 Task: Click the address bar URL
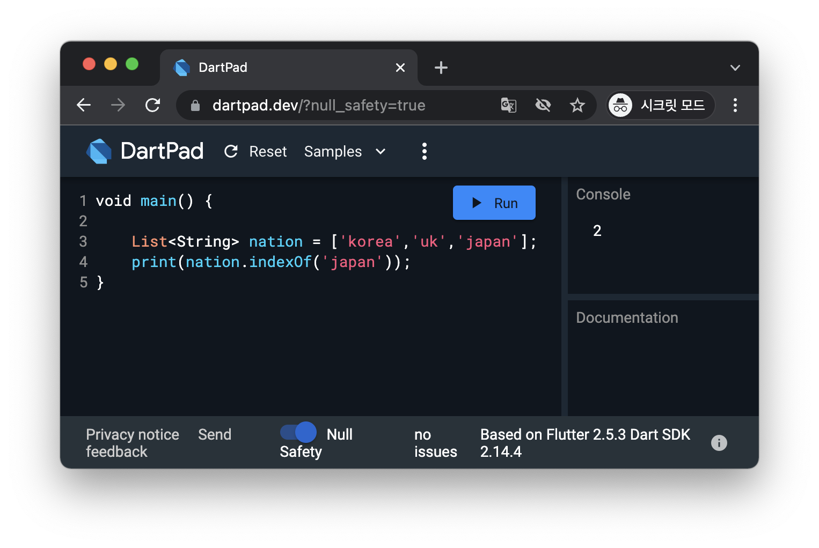tap(319, 105)
